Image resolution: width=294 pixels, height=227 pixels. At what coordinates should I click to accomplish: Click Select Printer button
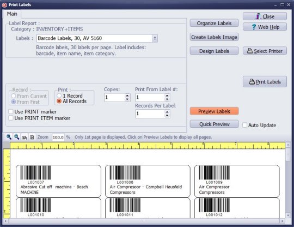tap(265, 51)
